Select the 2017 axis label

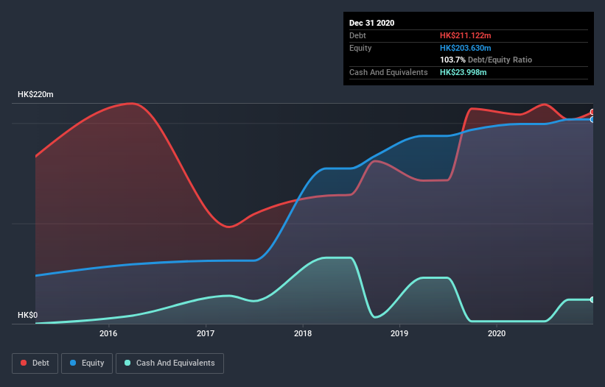(x=206, y=333)
